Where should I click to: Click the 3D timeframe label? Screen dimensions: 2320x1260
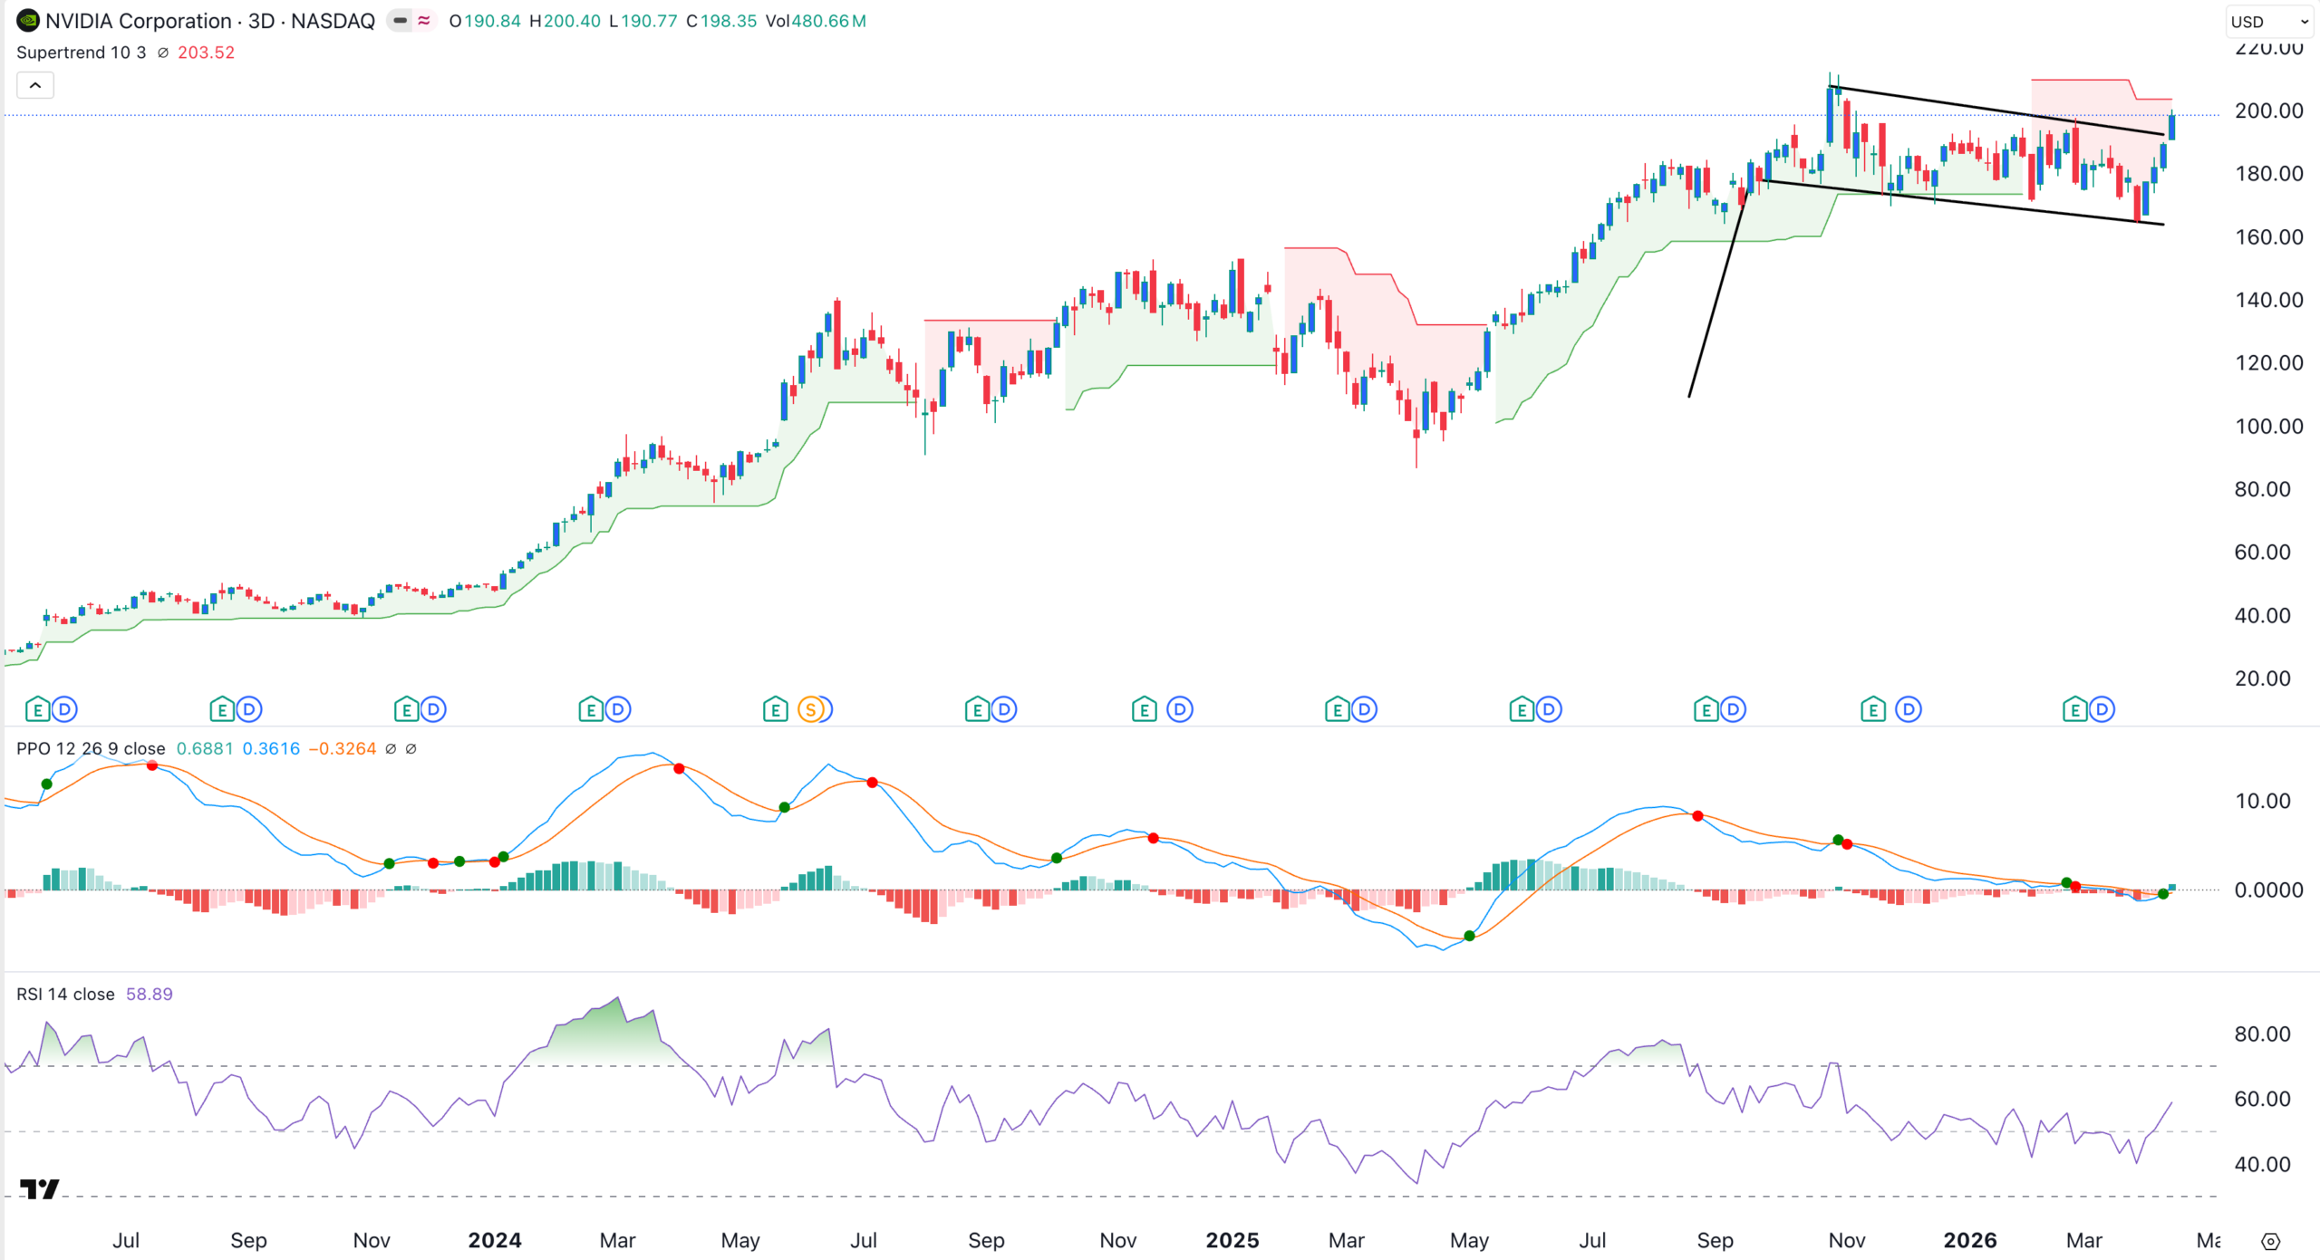tap(258, 21)
